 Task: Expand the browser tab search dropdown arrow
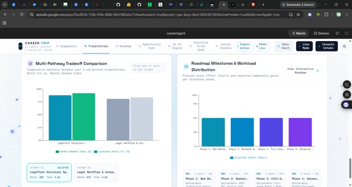(x=4, y=4)
